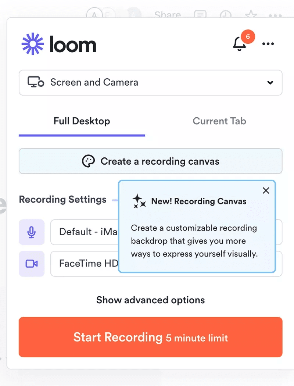Click Share in the browser toolbar
294x386 pixels.
point(167,15)
